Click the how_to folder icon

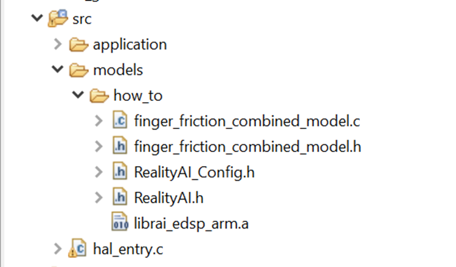(99, 95)
